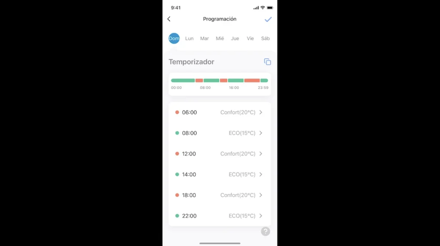Click the last orange segment on timeline bar

(252, 81)
